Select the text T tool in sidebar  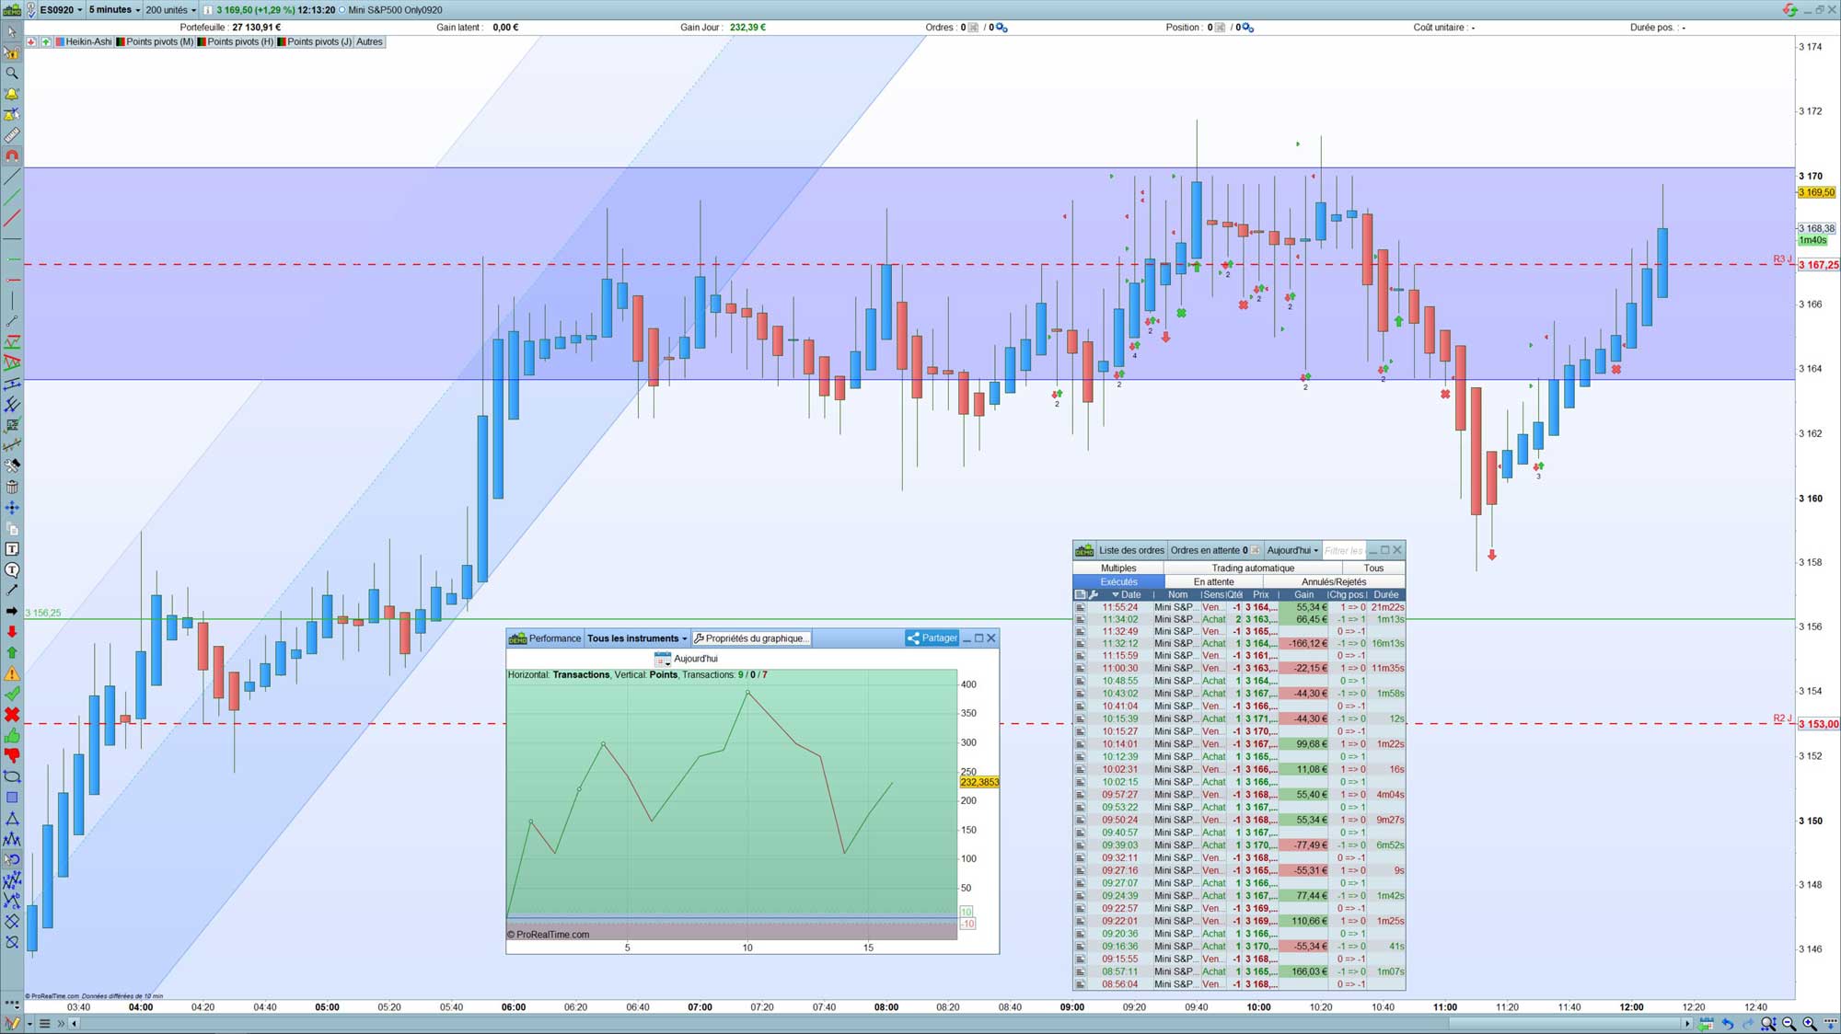(12, 549)
